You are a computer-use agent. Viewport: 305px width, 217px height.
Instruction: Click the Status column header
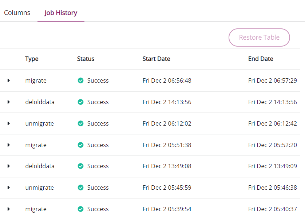pyautogui.click(x=86, y=59)
